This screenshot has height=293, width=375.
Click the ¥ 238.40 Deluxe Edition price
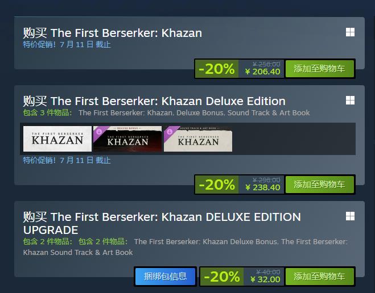click(262, 187)
